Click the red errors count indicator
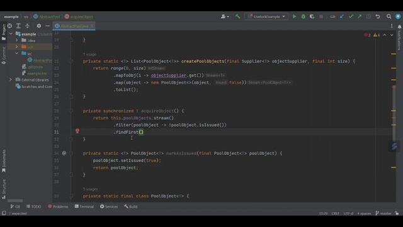 [x=367, y=35]
